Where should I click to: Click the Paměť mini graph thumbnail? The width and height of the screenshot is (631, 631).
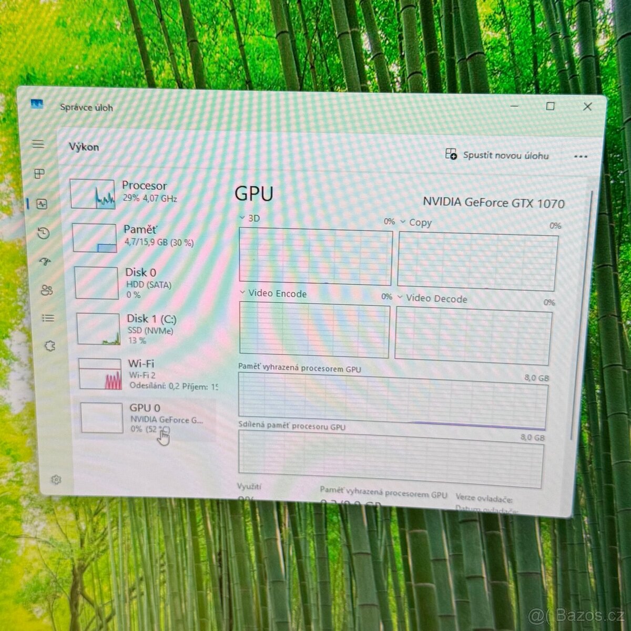coord(94,238)
